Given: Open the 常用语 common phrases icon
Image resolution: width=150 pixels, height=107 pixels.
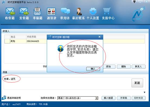Looking at the screenshot, I should point(65,11).
